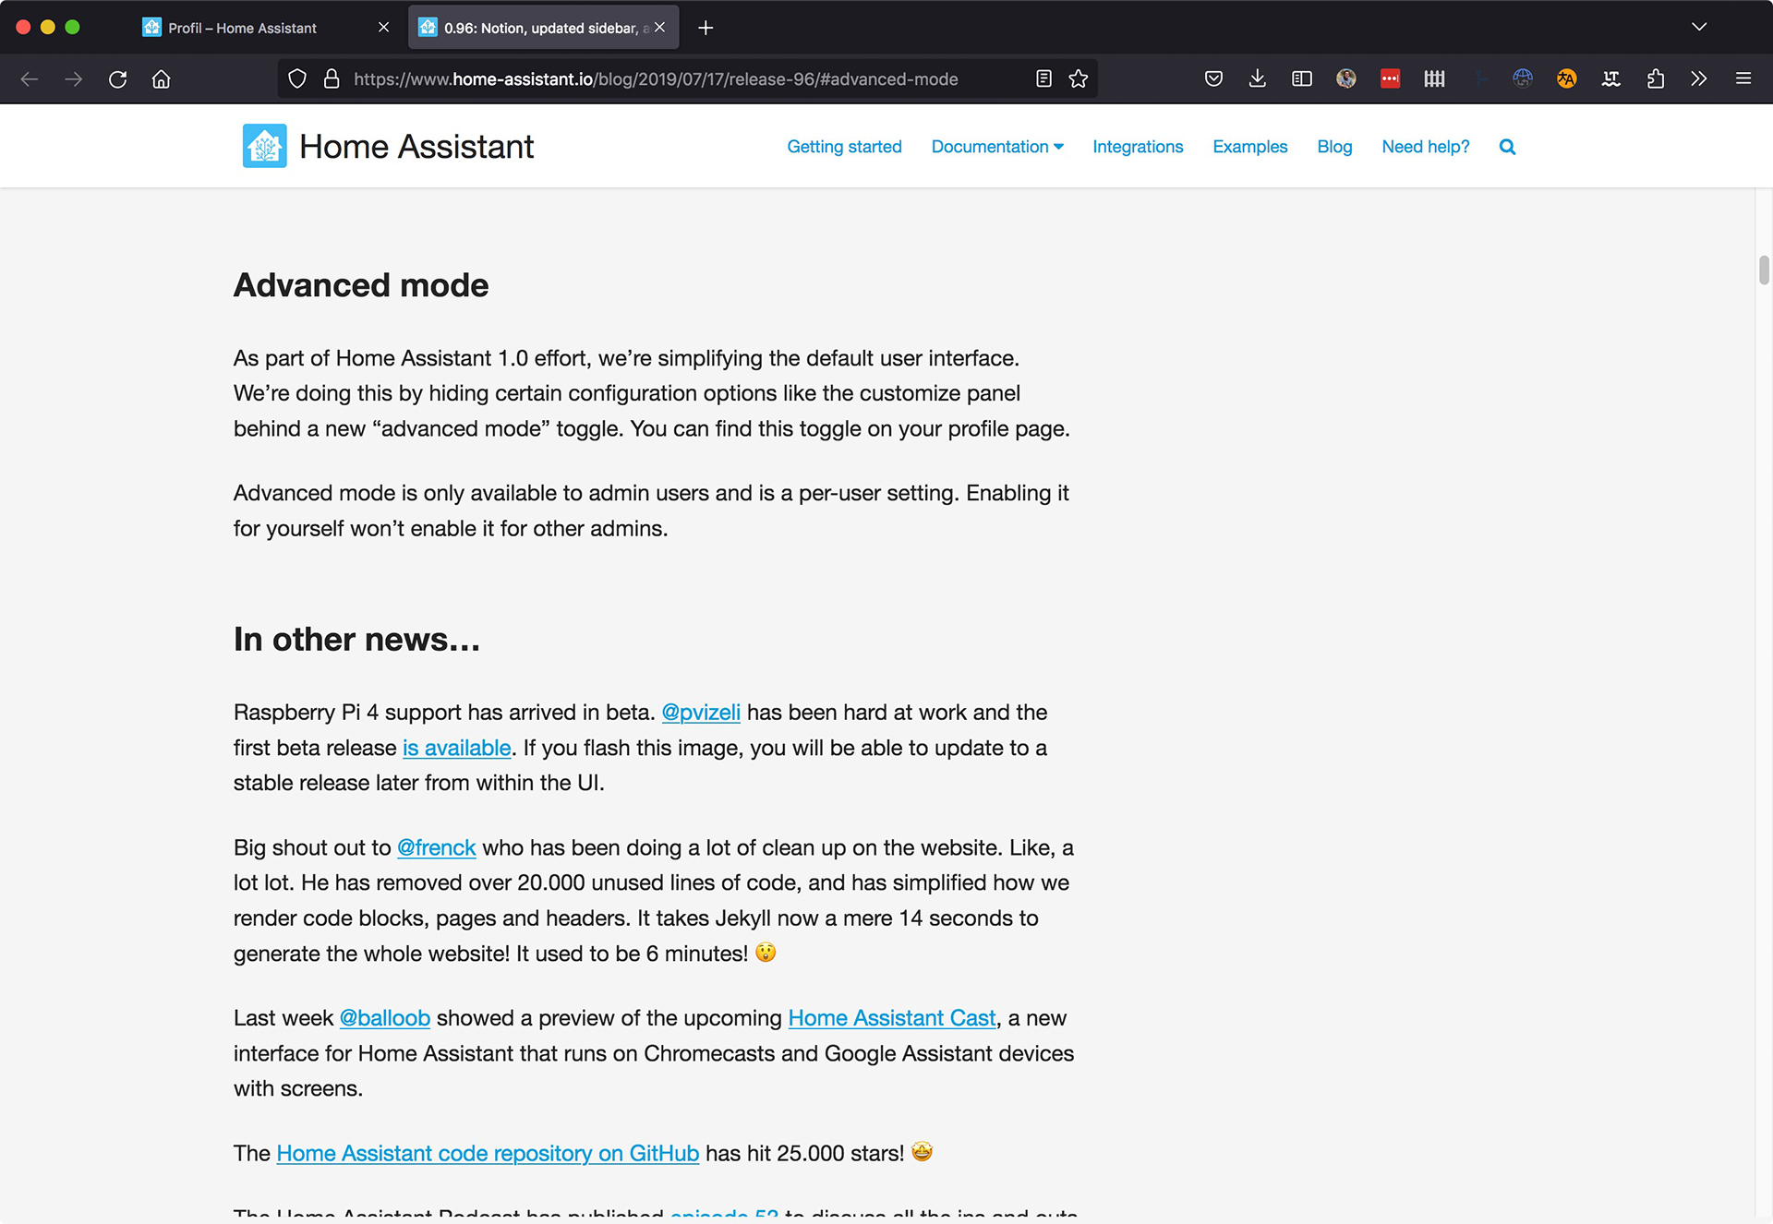Click the LanguageTool extension icon
Viewport: 1773px width, 1224px height.
pyautogui.click(x=1610, y=79)
